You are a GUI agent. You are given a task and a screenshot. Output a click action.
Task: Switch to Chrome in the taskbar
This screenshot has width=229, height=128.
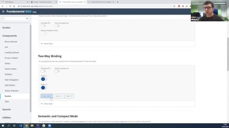point(26,126)
